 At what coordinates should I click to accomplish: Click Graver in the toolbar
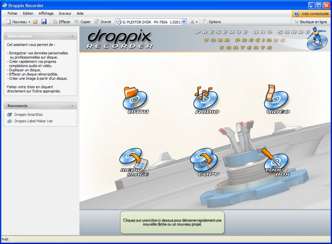pos(103,22)
